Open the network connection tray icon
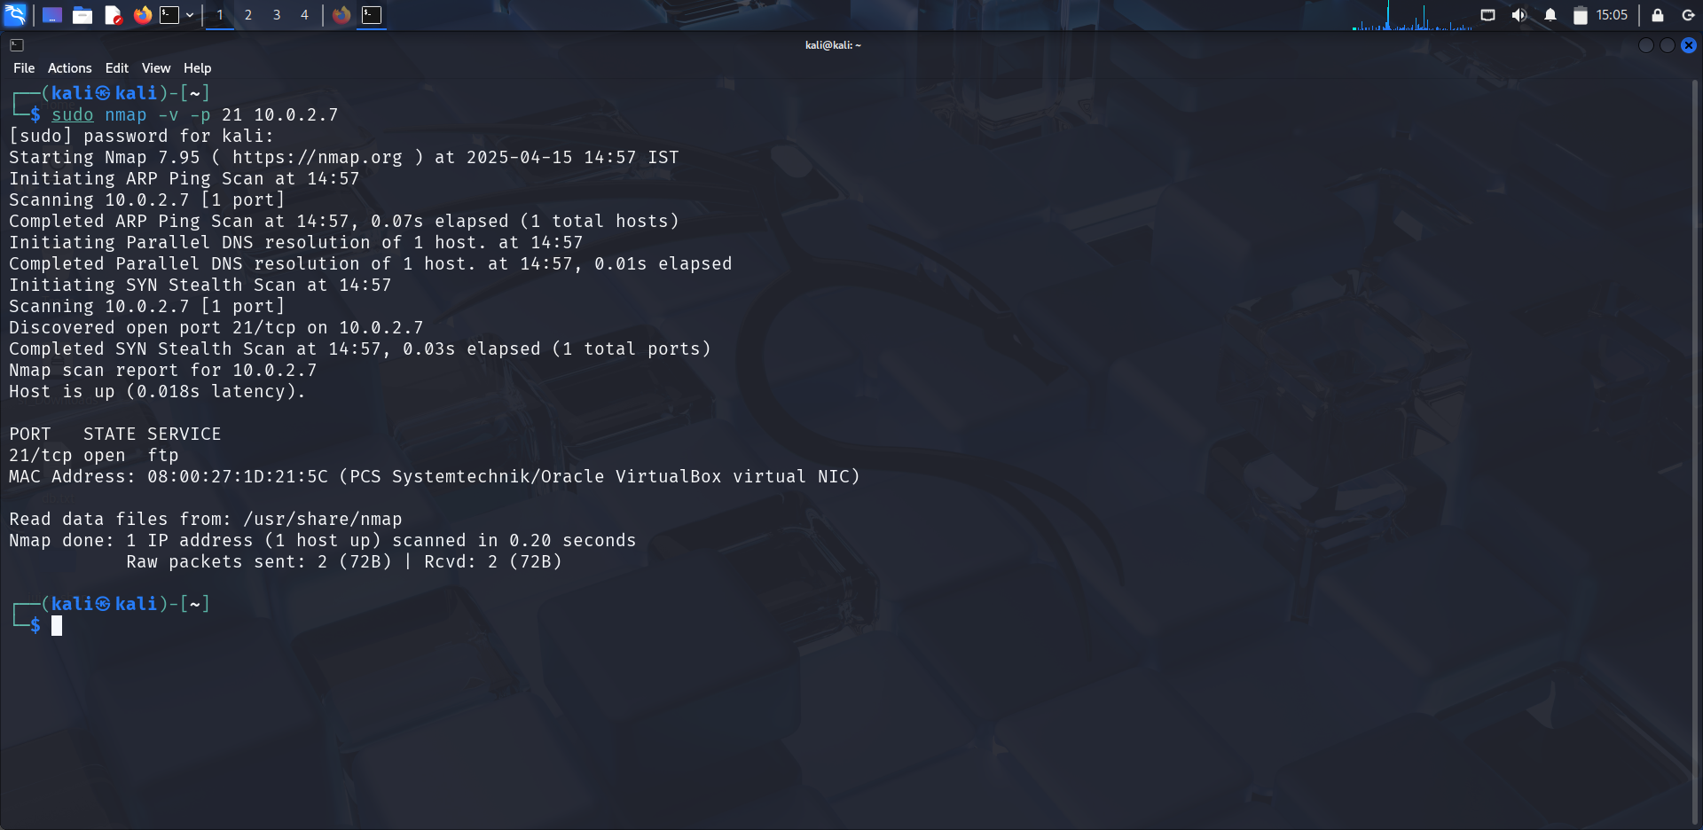 coord(1488,15)
